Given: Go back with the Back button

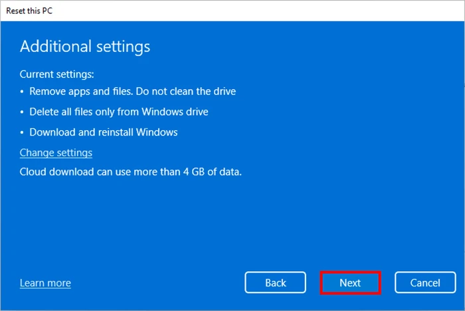Looking at the screenshot, I should pos(275,282).
